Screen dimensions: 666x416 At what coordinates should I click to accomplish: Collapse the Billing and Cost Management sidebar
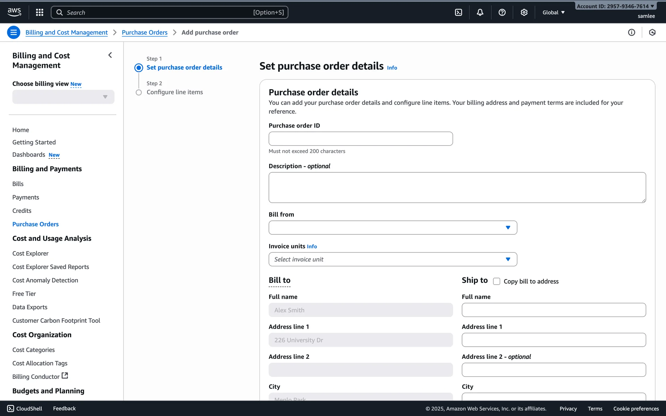(x=110, y=55)
